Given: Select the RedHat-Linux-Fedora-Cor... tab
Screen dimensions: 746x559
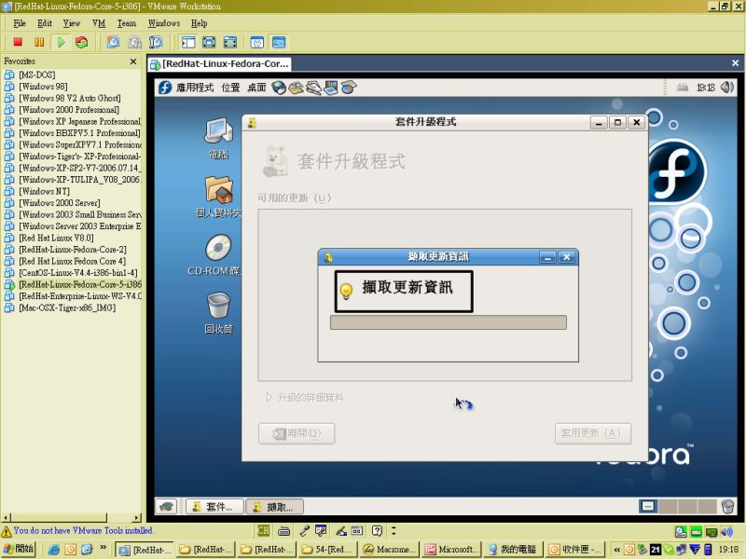Looking at the screenshot, I should coord(219,63).
